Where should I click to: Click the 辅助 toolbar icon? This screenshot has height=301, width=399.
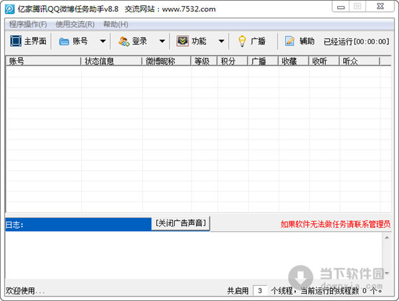point(290,41)
